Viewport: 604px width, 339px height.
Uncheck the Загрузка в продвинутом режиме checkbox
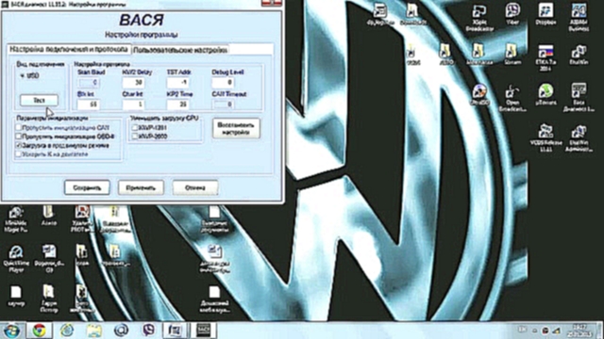pos(18,145)
